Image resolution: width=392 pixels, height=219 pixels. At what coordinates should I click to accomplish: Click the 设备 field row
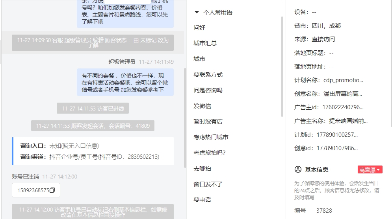pyautogui.click(x=305, y=12)
